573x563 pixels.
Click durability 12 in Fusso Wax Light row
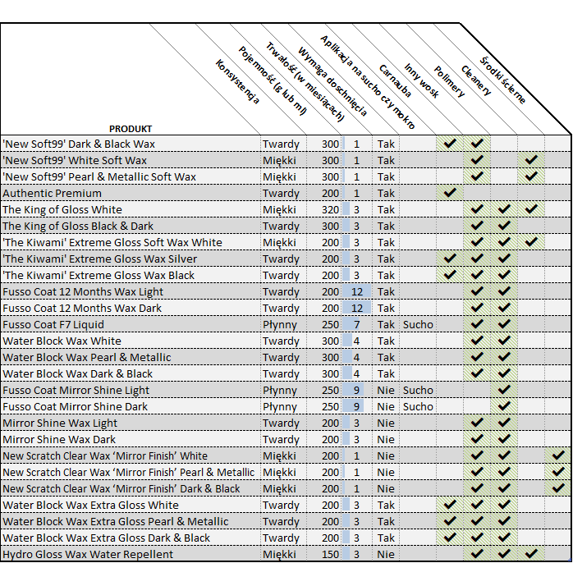coord(356,292)
